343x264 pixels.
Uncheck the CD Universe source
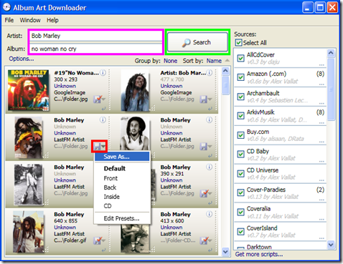(240, 174)
